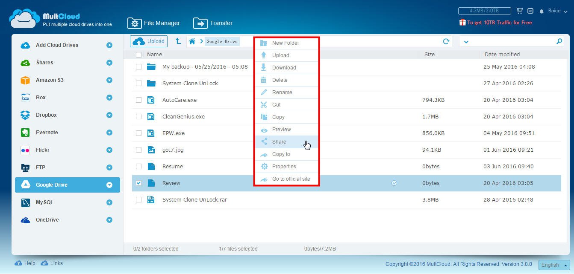The width and height of the screenshot is (574, 274).
Task: Check the EPW.exe checkbox
Action: point(138,133)
